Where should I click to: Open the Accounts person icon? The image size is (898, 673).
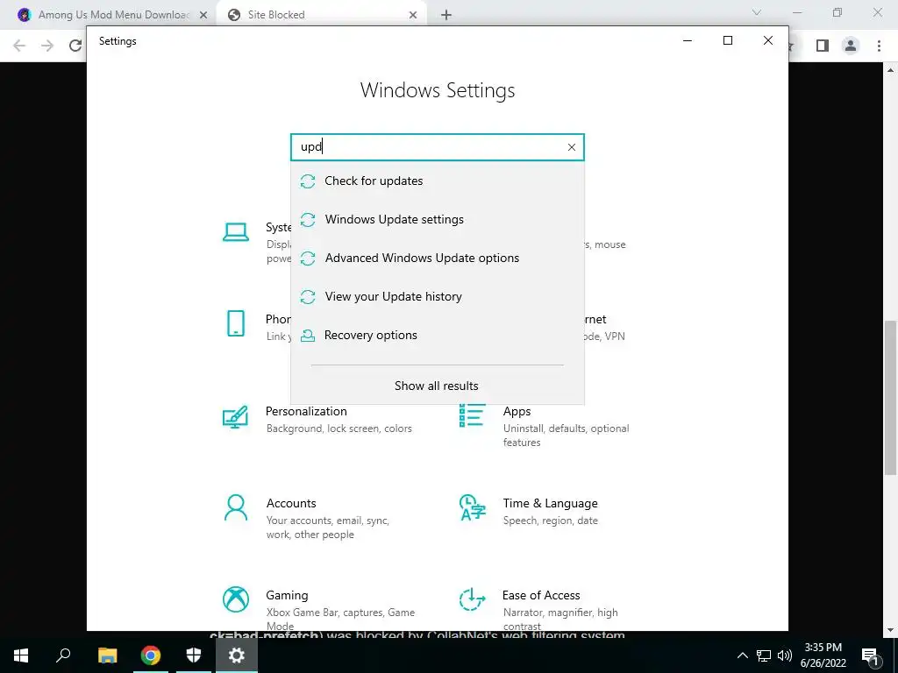coord(236,507)
